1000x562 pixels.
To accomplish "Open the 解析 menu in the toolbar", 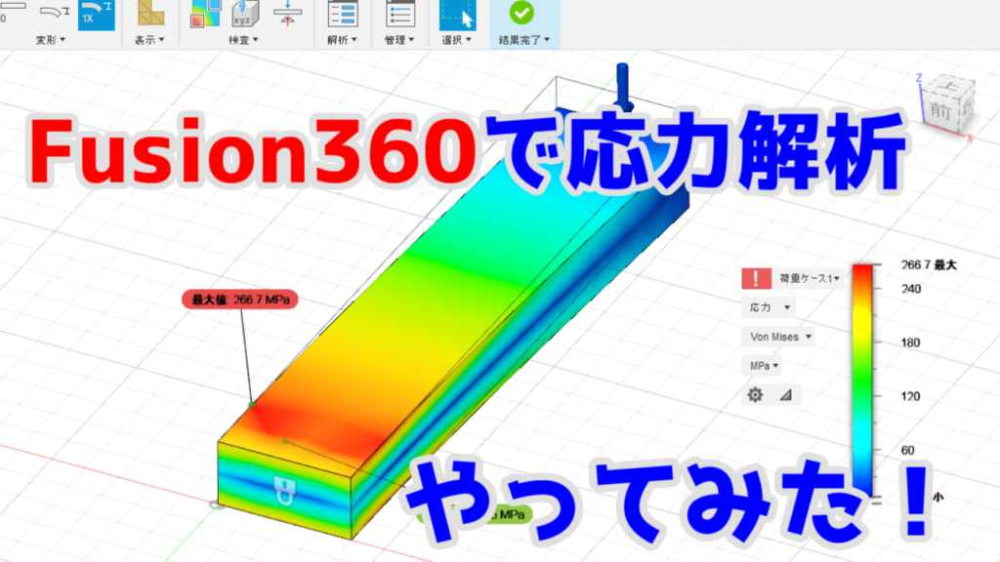I will (x=340, y=38).
